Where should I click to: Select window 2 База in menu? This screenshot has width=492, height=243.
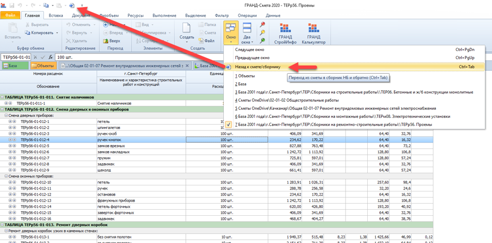pos(355,84)
